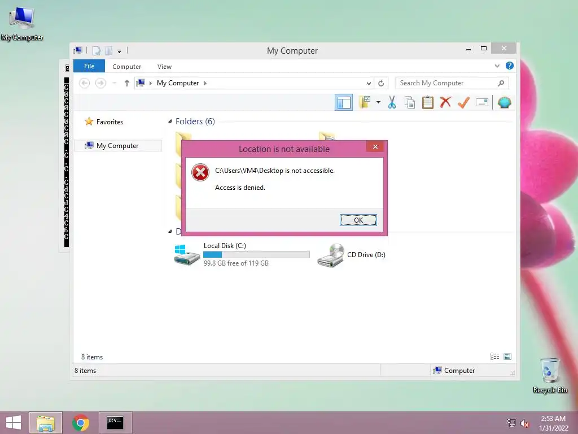Click My Computer breadcrumb in address bar

[178, 83]
